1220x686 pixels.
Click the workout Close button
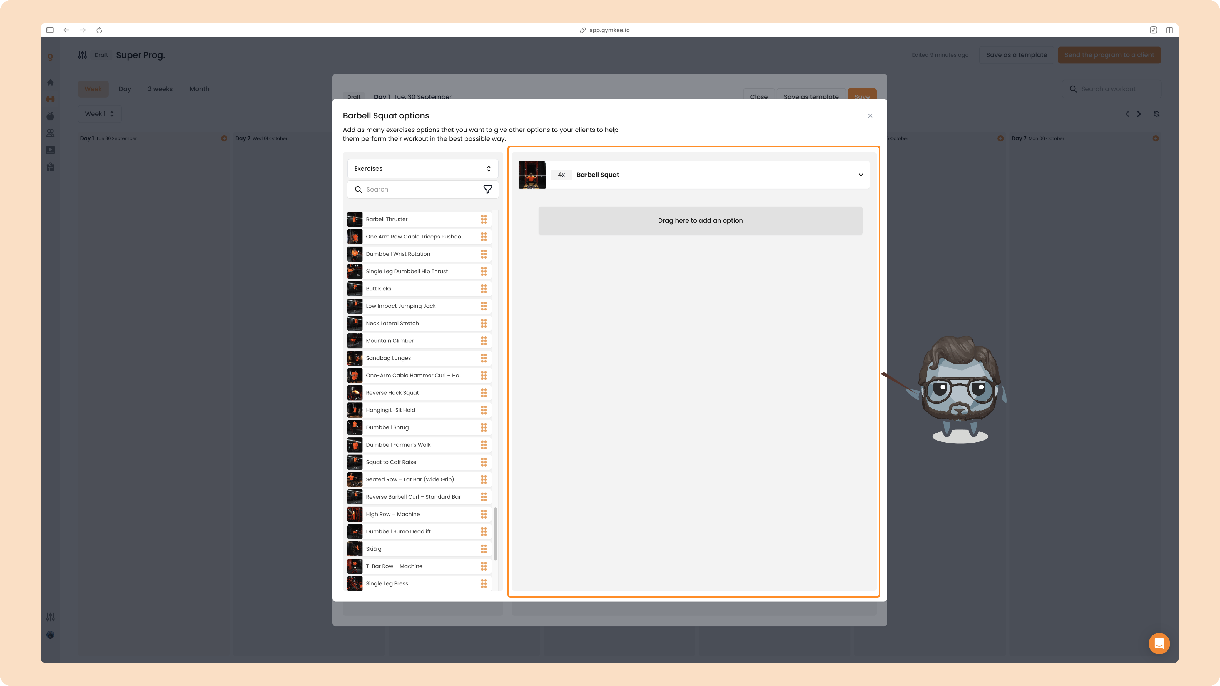point(759,94)
